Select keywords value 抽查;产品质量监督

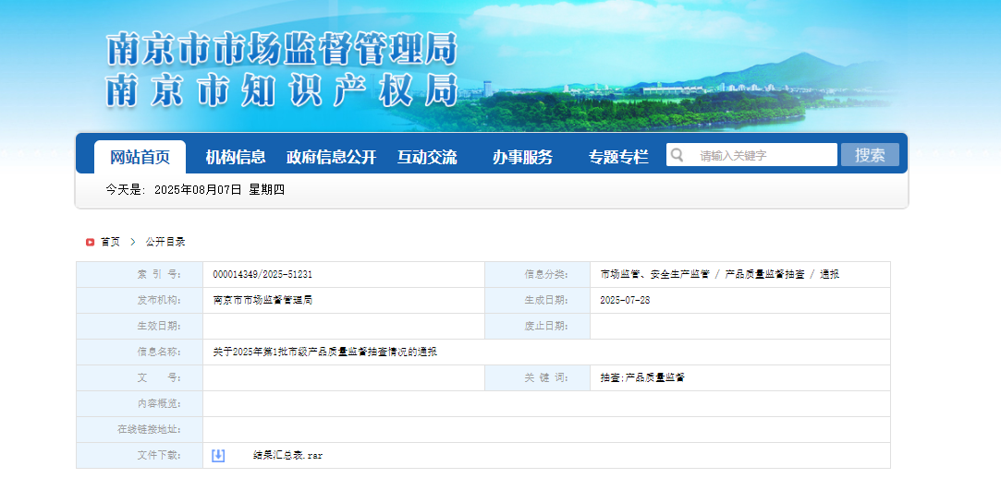(642, 378)
